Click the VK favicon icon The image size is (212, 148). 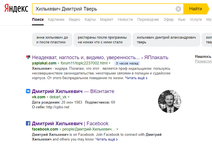(x=28, y=91)
